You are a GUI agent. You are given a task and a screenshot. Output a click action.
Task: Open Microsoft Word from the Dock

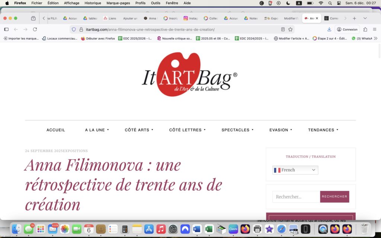tap(197, 229)
